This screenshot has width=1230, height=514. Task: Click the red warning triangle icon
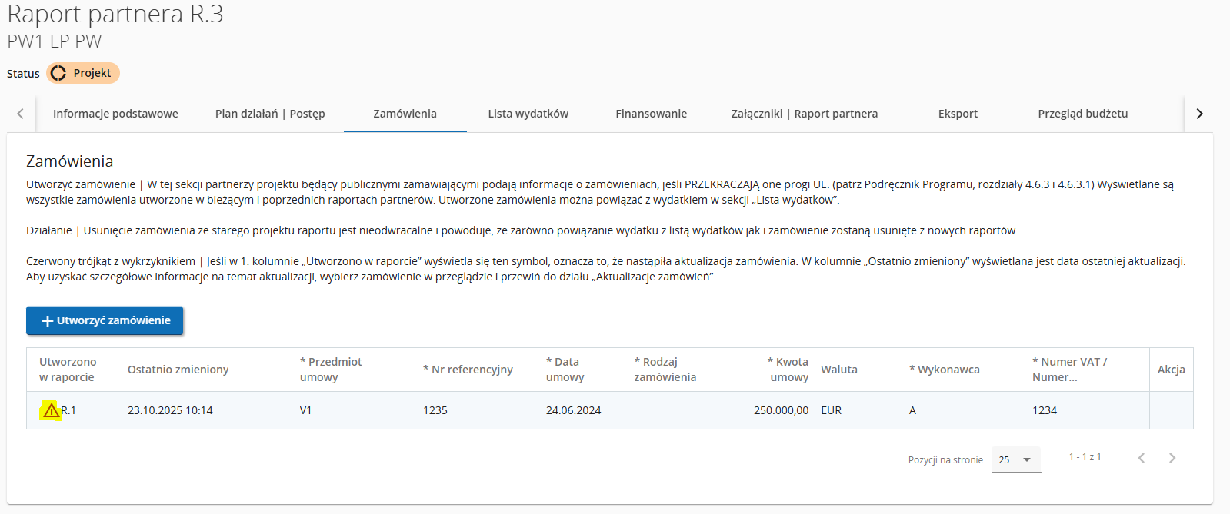pyautogui.click(x=51, y=410)
